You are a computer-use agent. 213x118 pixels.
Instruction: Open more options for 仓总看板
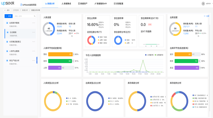click(34, 32)
